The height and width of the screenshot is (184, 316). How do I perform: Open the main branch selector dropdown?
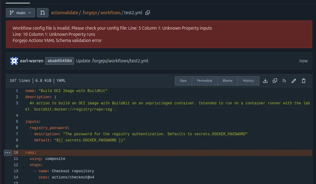(20, 13)
